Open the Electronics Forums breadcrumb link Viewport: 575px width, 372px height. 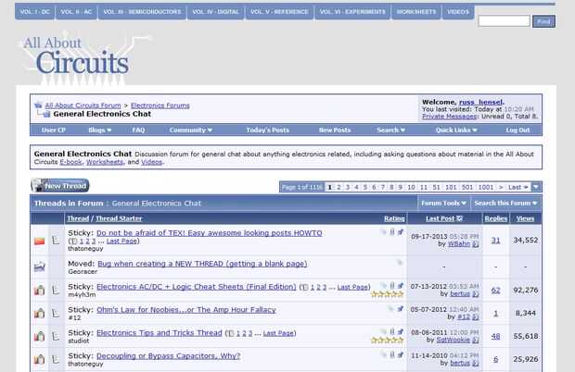(160, 105)
